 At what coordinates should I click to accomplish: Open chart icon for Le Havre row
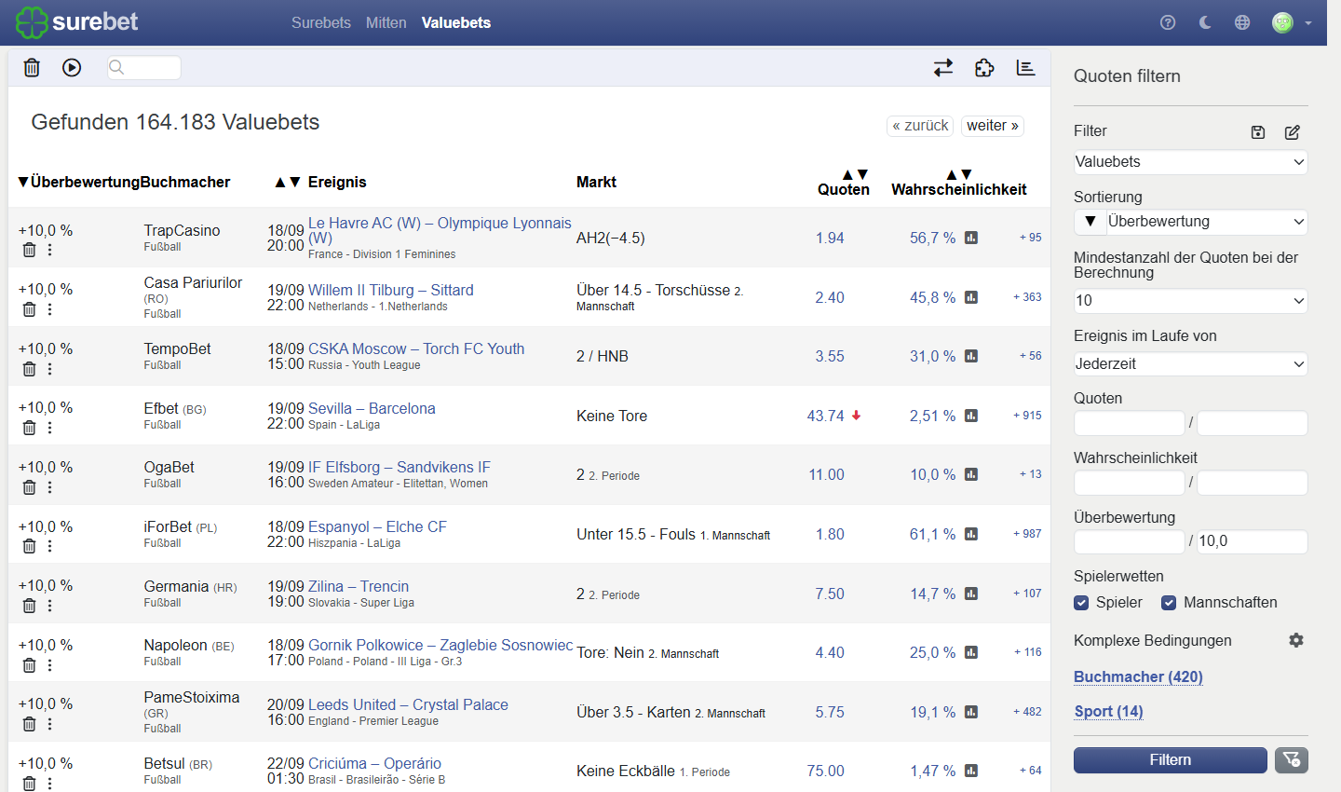point(971,238)
